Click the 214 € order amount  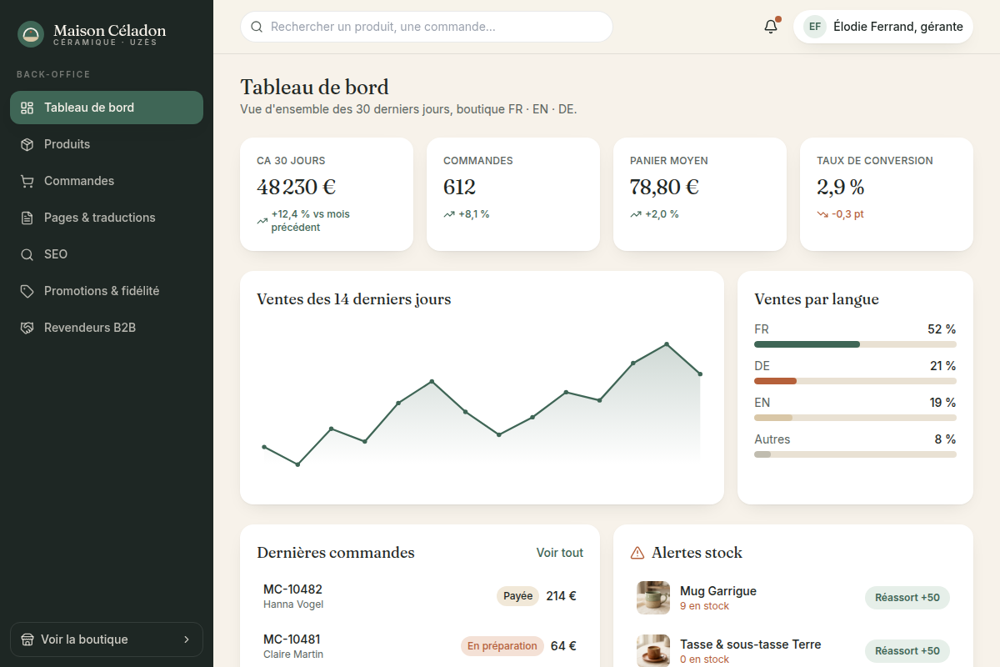[x=562, y=596]
